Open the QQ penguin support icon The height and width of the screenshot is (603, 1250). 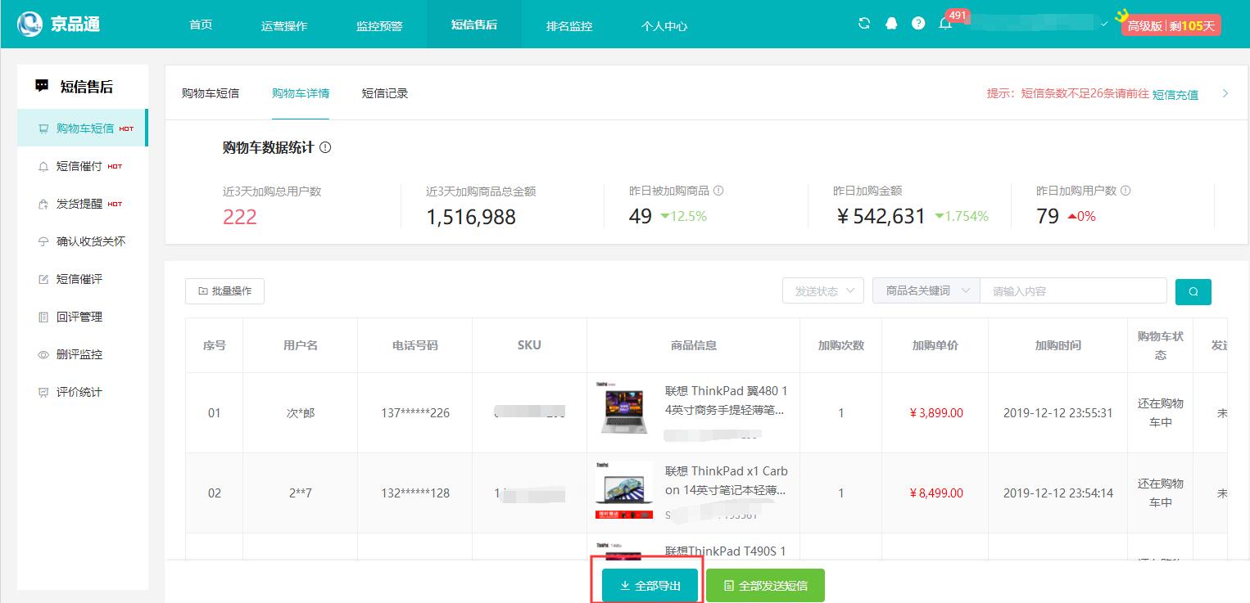891,24
